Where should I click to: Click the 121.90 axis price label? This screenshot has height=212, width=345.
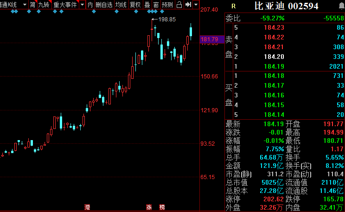click(x=209, y=110)
